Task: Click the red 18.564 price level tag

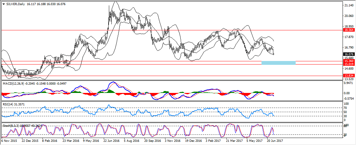Action: [348, 30]
